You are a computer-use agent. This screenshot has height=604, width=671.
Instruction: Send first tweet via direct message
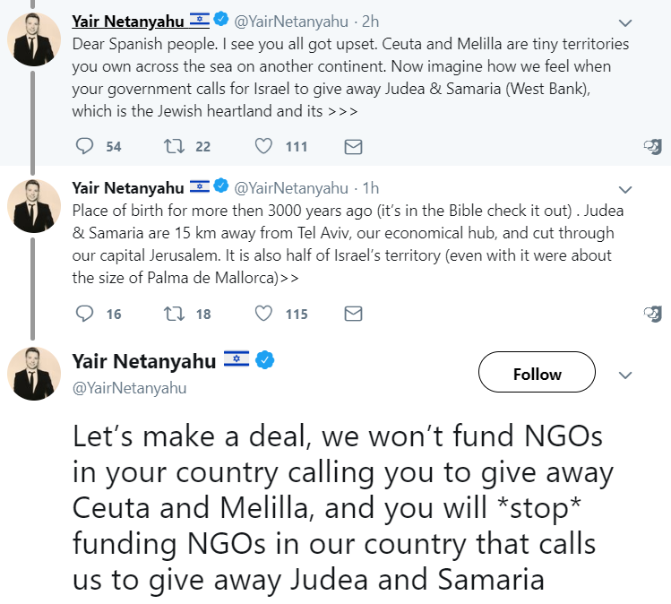353,146
